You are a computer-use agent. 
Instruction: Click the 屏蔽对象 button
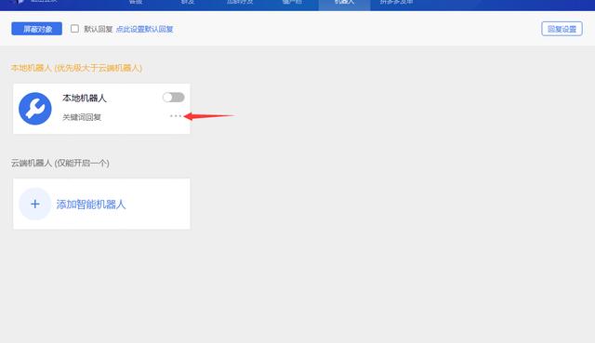click(37, 29)
